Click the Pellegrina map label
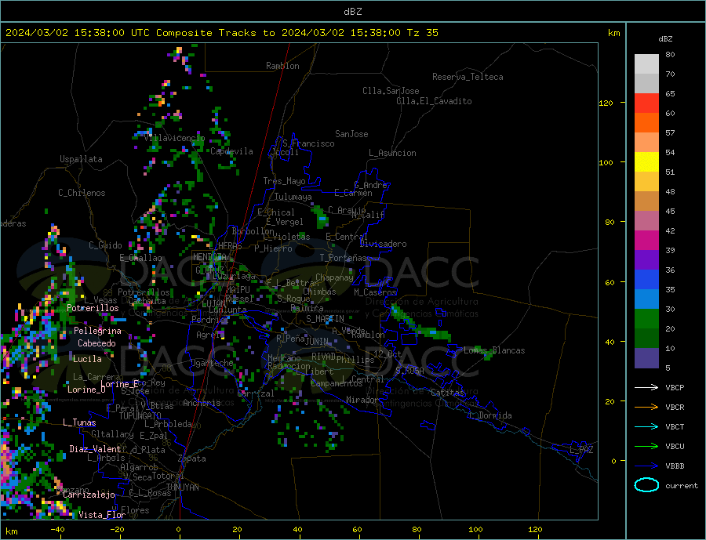 click(x=97, y=331)
